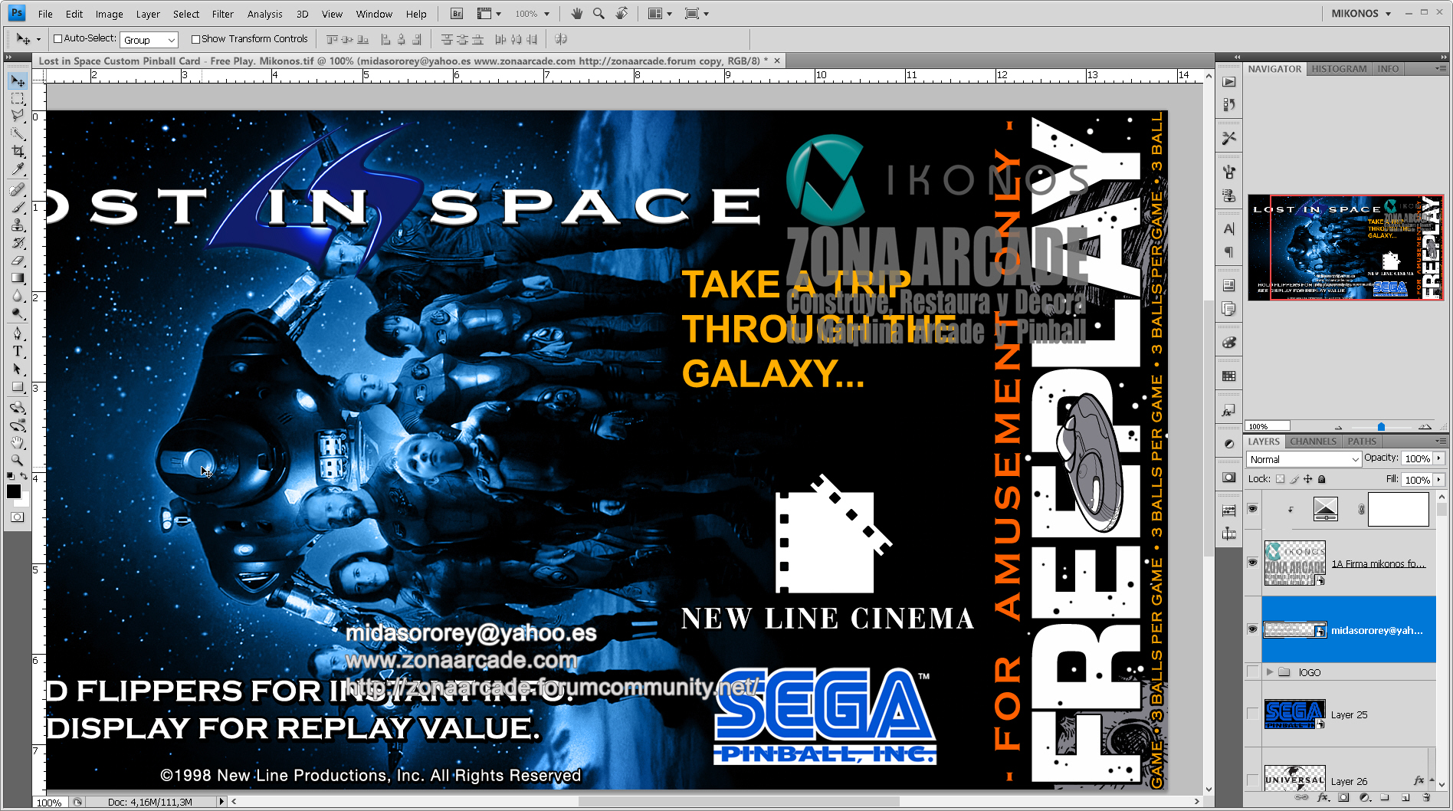
Task: Enable the Auto-Select checkbox
Action: coord(57,39)
